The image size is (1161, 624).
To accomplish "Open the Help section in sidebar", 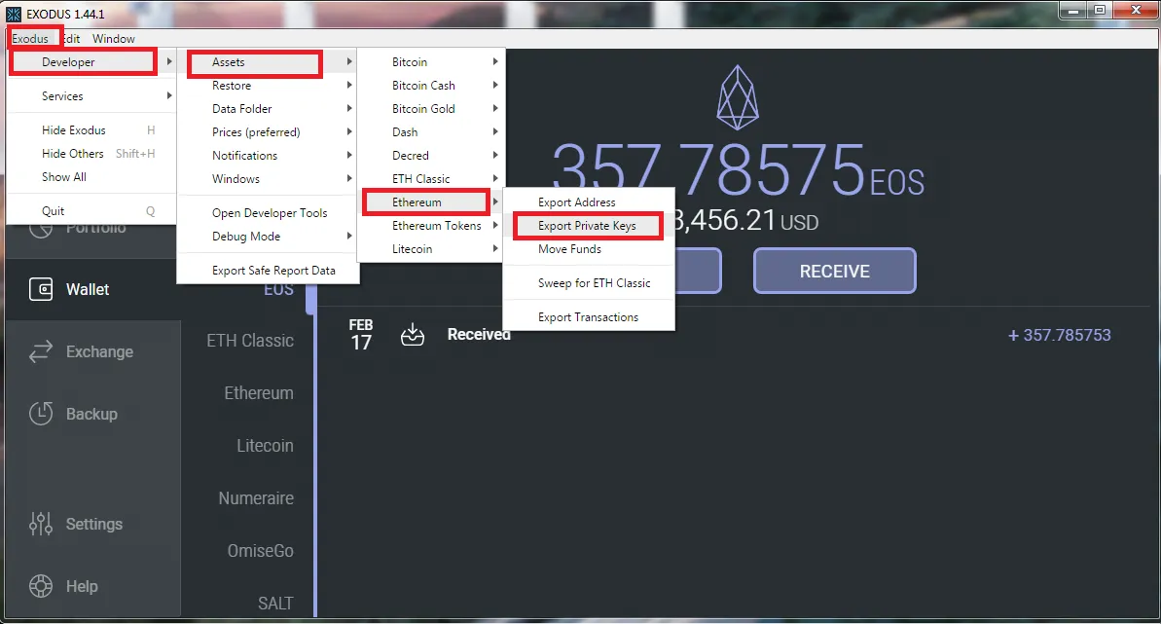I will pyautogui.click(x=92, y=586).
